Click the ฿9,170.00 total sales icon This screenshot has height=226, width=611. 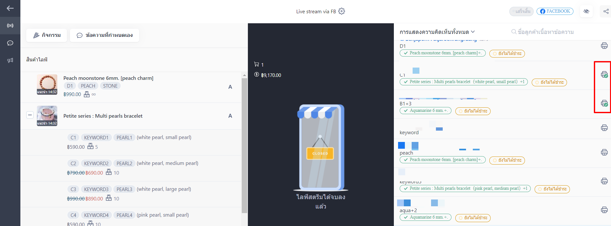pyautogui.click(x=257, y=75)
